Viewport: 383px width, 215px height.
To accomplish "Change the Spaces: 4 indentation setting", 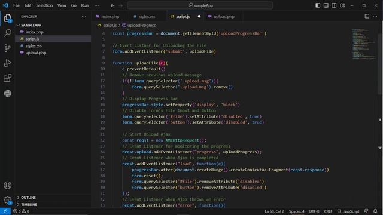I will [297, 211].
